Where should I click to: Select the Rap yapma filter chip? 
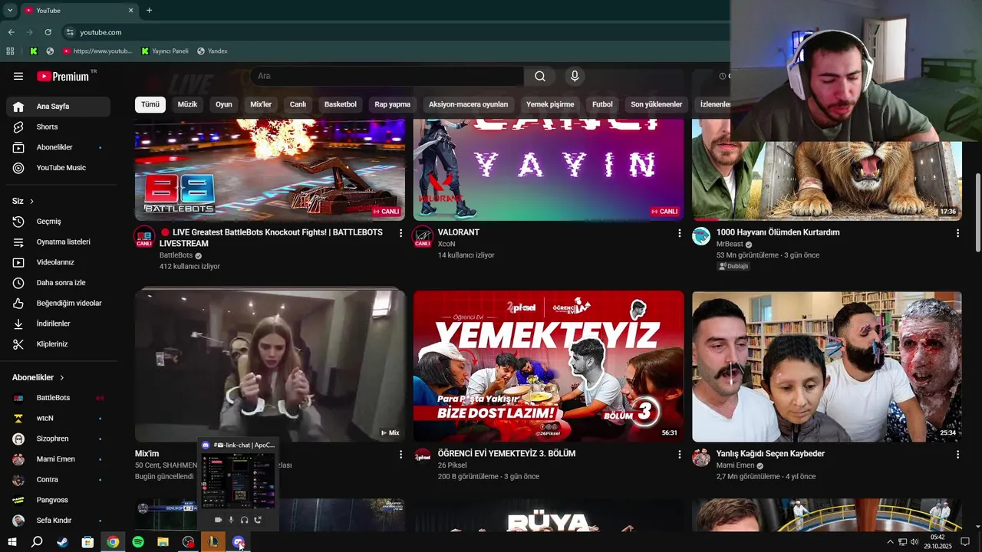click(x=393, y=104)
